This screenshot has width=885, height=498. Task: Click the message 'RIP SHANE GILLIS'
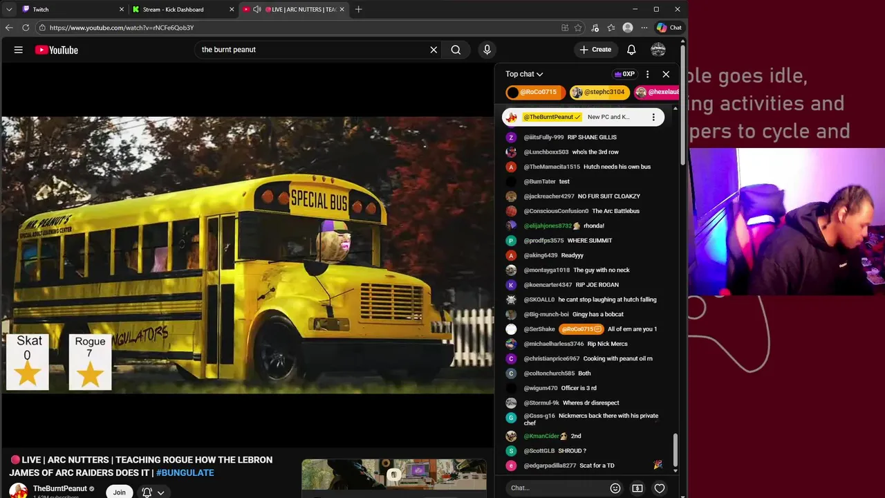pos(592,138)
